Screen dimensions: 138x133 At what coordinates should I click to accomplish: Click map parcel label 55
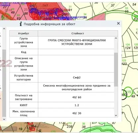tap(127, 11)
